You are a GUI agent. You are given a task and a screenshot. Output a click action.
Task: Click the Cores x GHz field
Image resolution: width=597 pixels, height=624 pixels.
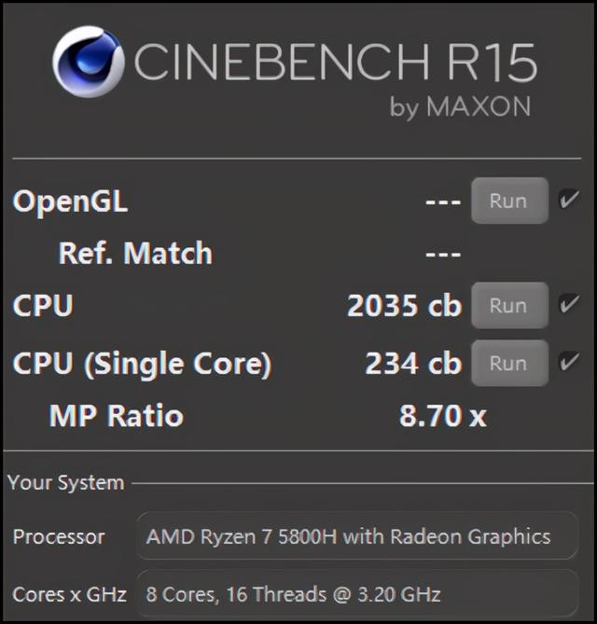pyautogui.click(x=357, y=594)
